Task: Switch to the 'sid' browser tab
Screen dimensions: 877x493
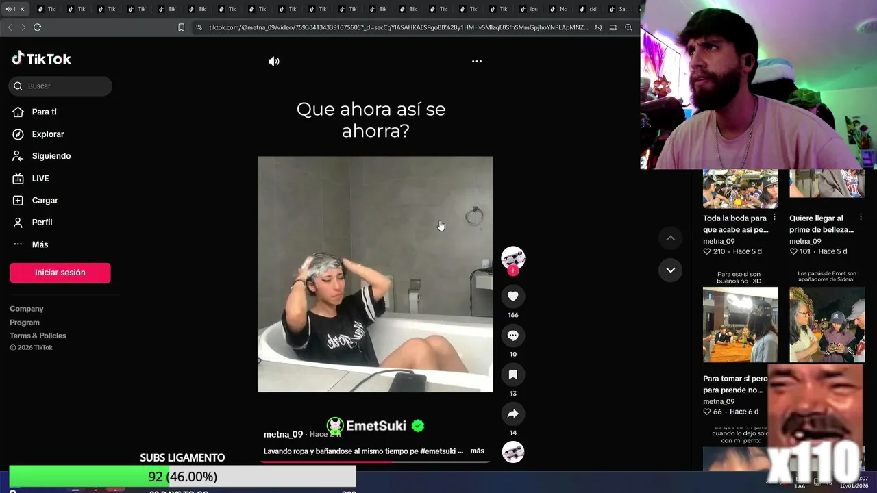Action: pyautogui.click(x=588, y=9)
